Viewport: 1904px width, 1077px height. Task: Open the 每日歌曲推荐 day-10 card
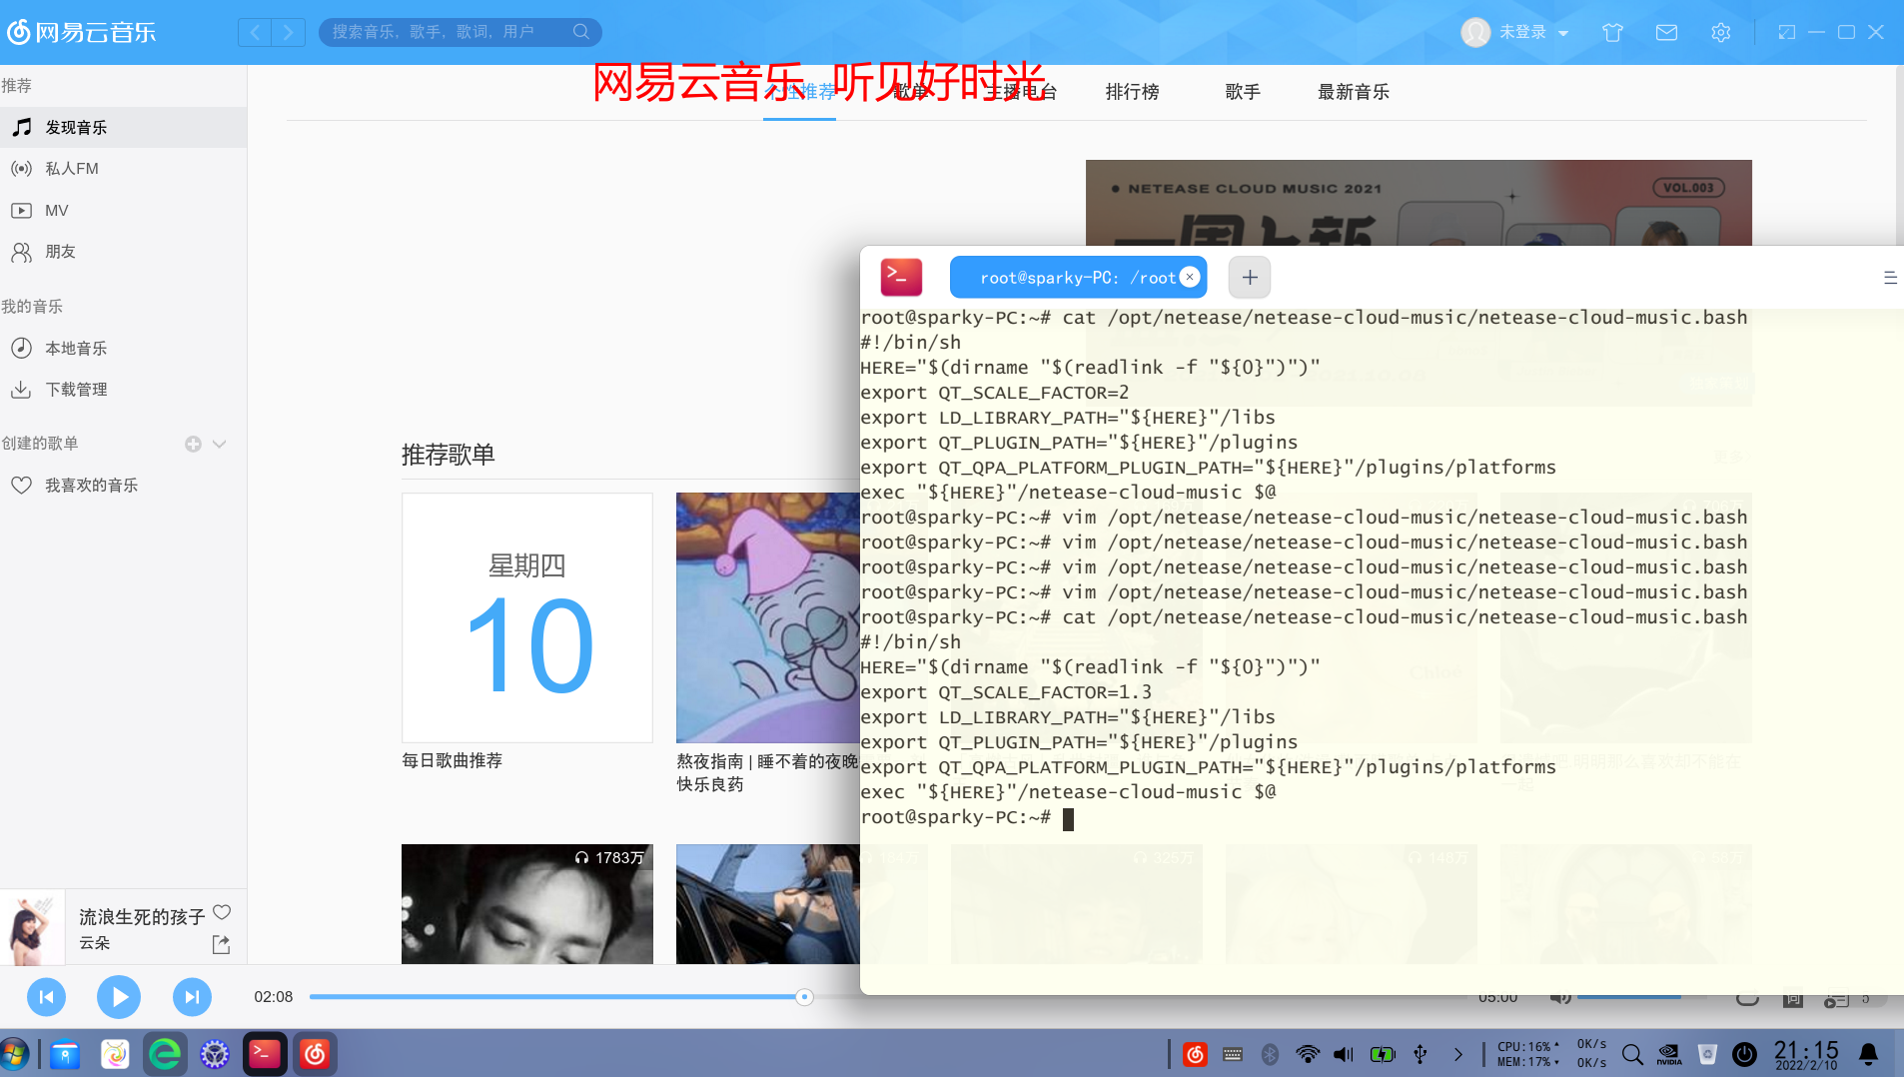(527, 617)
